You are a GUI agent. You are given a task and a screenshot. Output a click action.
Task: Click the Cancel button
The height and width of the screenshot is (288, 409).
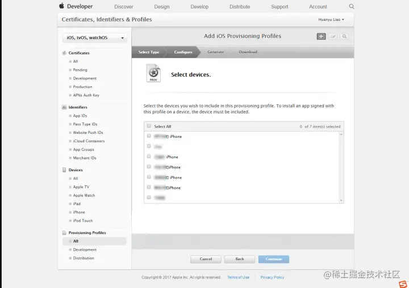click(206, 259)
